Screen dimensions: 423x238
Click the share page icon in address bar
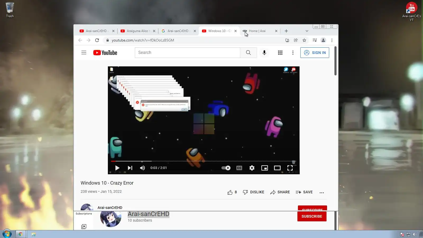coord(296,40)
